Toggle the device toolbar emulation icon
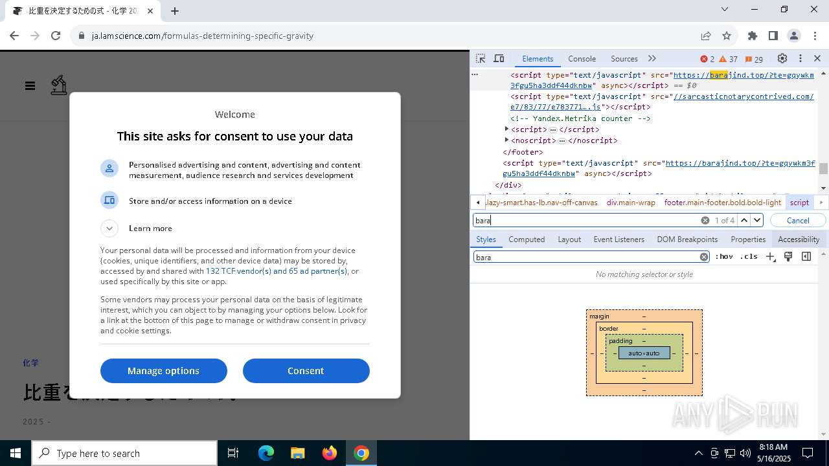The image size is (829, 466). tap(499, 58)
